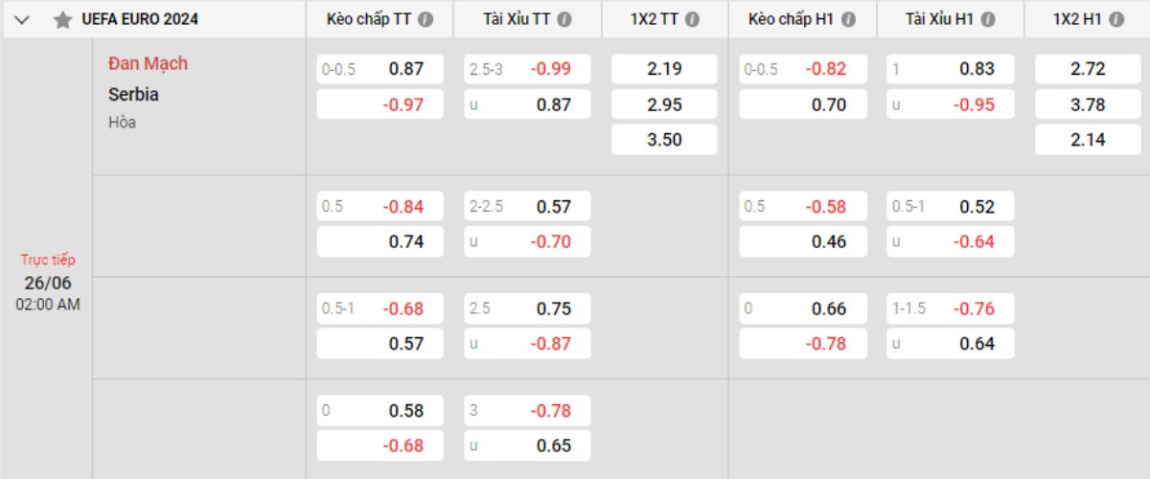The image size is (1150, 479).
Task: Open the Serbia team link
Action: point(133,94)
